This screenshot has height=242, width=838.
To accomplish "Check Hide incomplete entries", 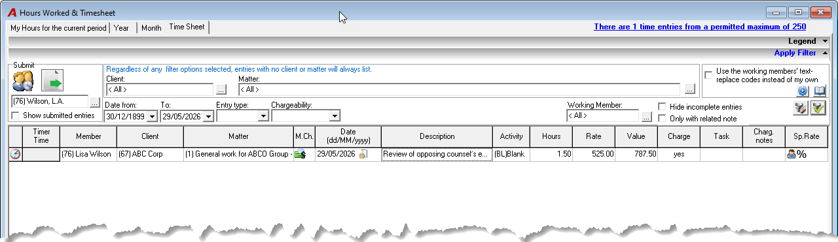I will click(x=663, y=106).
